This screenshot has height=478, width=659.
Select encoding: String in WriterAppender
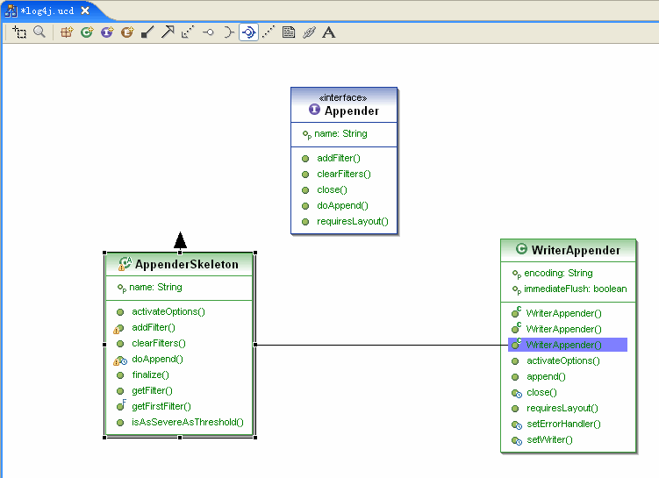coord(558,273)
